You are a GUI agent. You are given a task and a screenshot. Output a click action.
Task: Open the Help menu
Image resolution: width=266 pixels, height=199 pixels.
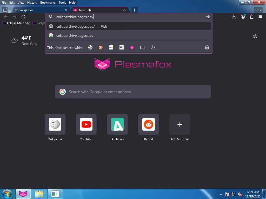click(x=72, y=3)
